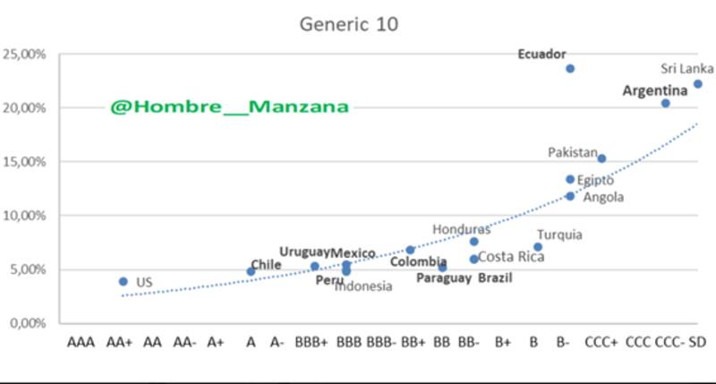Click the Ecuador data point
716x384 pixels.
pyautogui.click(x=570, y=69)
